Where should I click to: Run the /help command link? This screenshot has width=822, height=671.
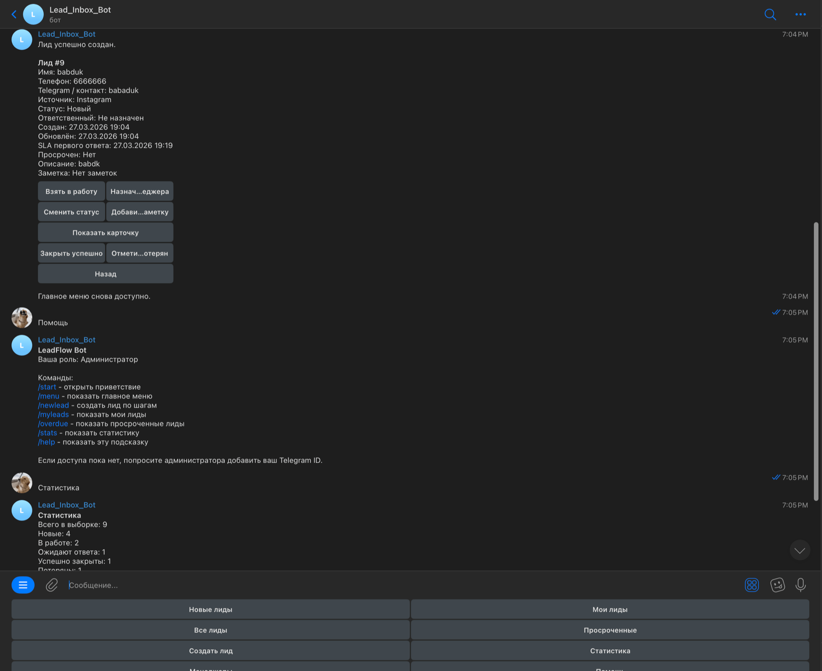(x=47, y=442)
